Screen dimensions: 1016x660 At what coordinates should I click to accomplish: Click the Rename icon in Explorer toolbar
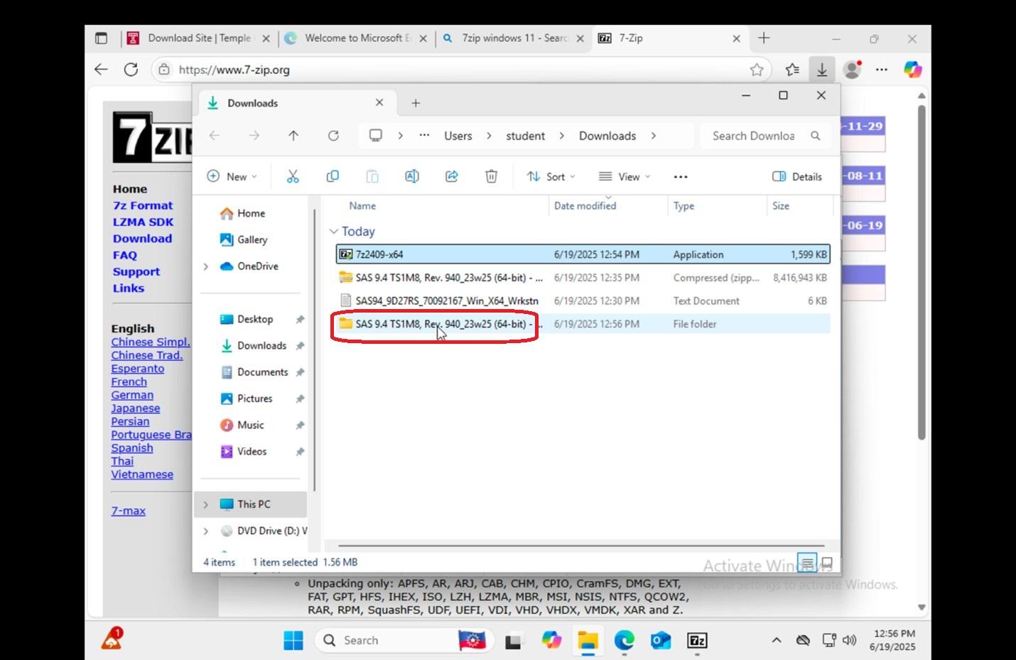click(412, 176)
